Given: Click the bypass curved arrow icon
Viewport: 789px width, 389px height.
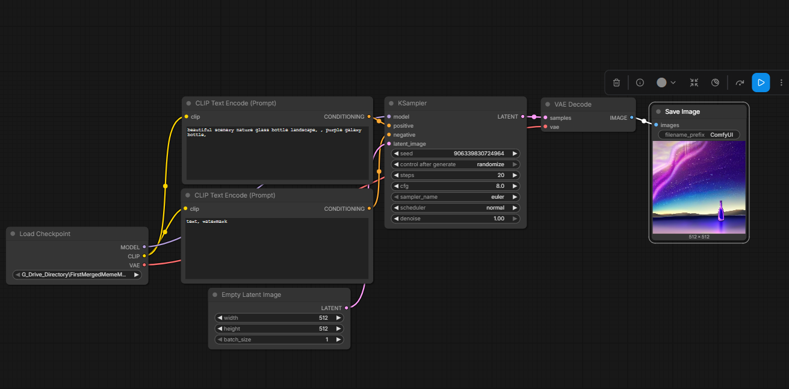Looking at the screenshot, I should [740, 82].
